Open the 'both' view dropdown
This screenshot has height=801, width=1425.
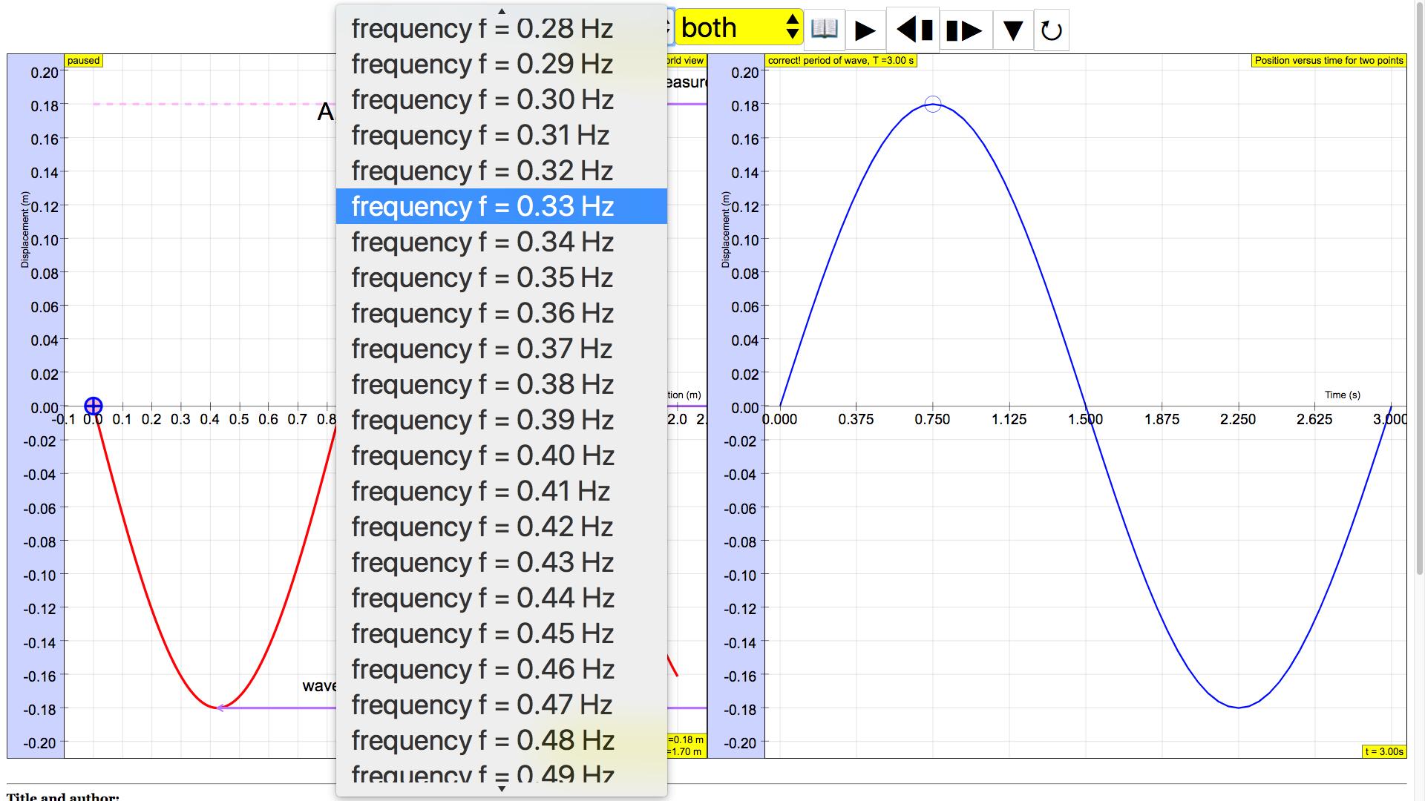739,28
